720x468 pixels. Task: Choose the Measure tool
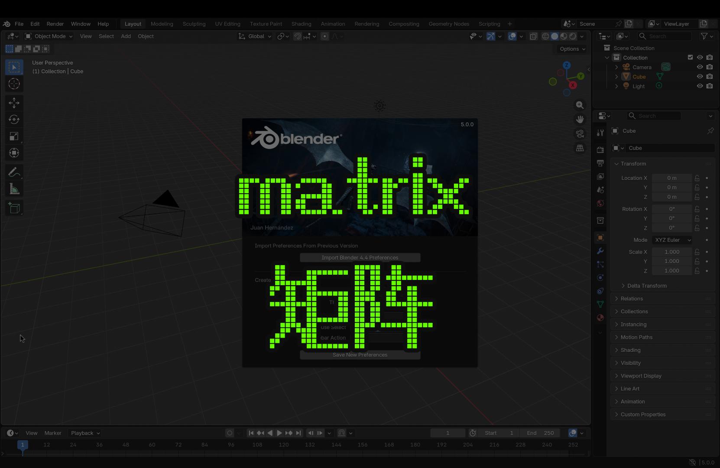pos(14,189)
